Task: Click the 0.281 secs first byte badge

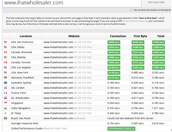Action: [x=138, y=42]
